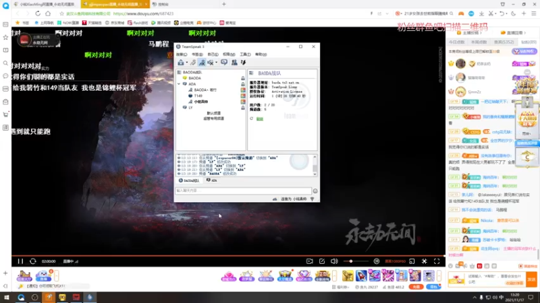Switch to the ADA chat tab
Image resolution: width=540 pixels, height=303 pixels.
click(x=212, y=180)
